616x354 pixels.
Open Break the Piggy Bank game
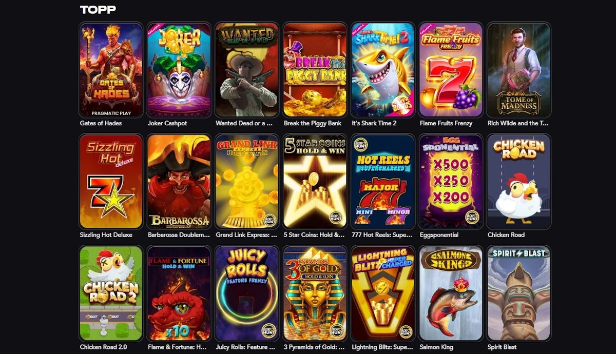click(315, 70)
